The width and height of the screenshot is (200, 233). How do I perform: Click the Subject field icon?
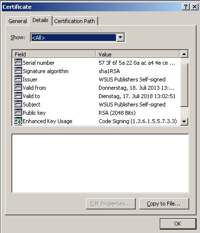tap(18, 104)
